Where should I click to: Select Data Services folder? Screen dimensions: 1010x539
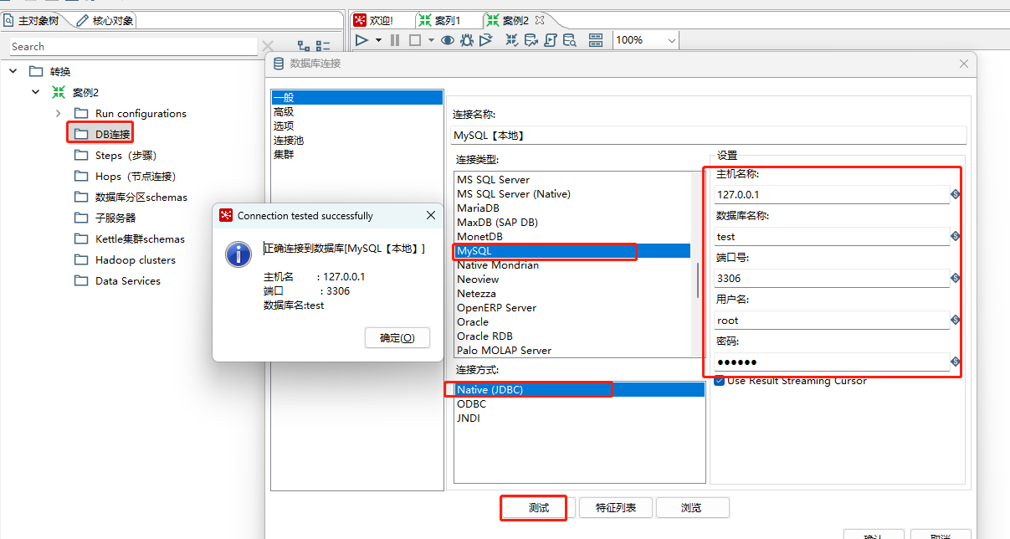(x=116, y=280)
